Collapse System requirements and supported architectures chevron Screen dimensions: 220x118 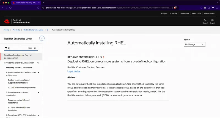[x=38, y=73]
